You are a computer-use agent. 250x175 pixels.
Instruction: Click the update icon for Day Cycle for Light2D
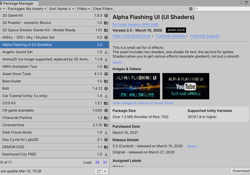(106, 140)
